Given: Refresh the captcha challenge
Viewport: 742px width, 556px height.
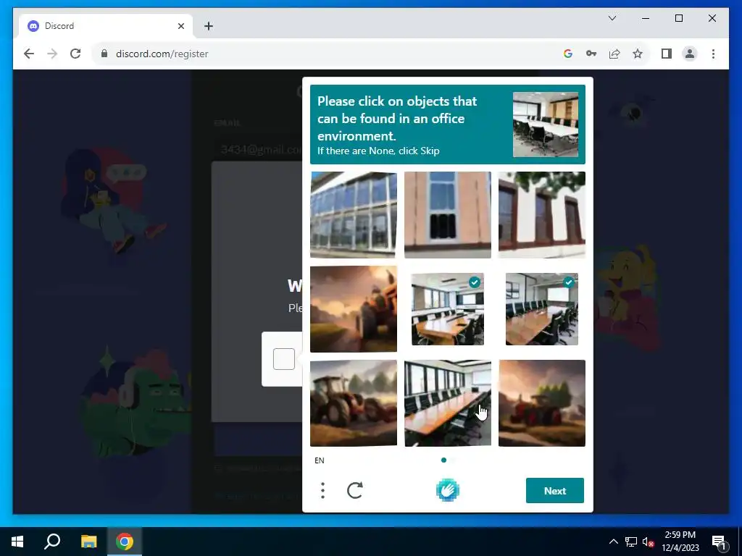Looking at the screenshot, I should pyautogui.click(x=355, y=490).
